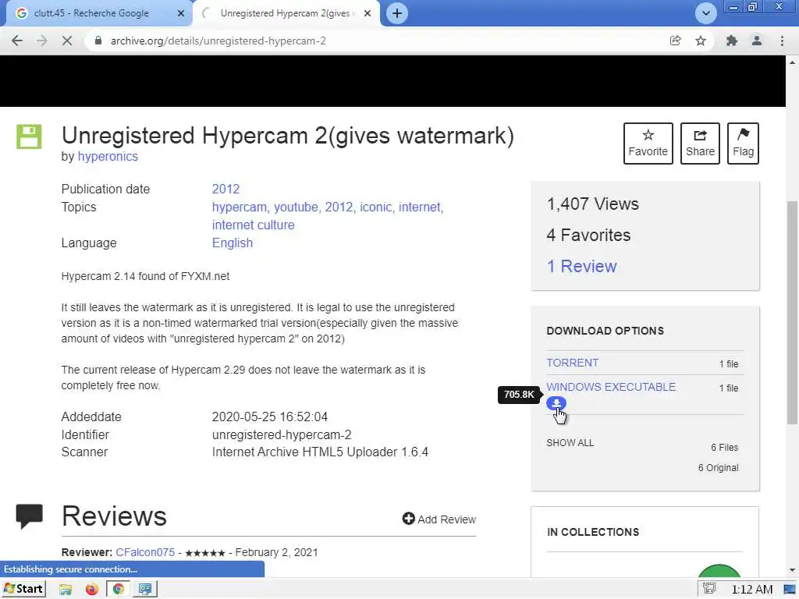
Task: Open the Chrome profile avatar icon
Action: [757, 41]
